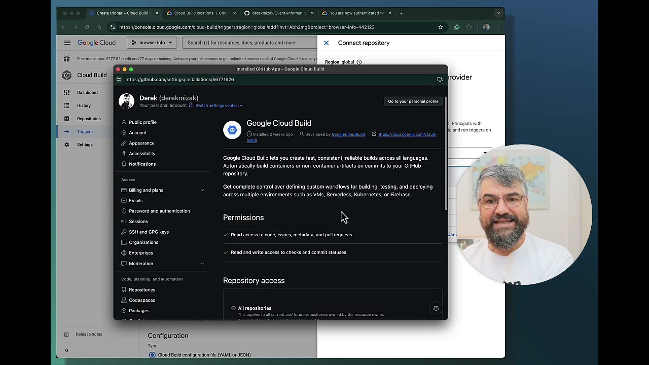Open Appearance settings

pos(141,143)
